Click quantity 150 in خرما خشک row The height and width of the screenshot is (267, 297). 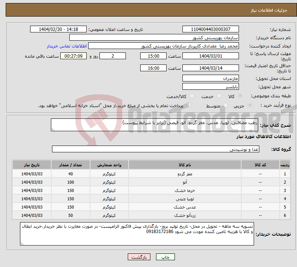click(x=70, y=190)
